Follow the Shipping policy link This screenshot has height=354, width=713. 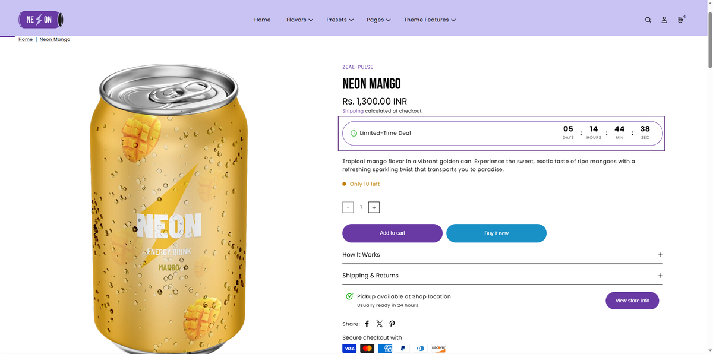(x=353, y=111)
